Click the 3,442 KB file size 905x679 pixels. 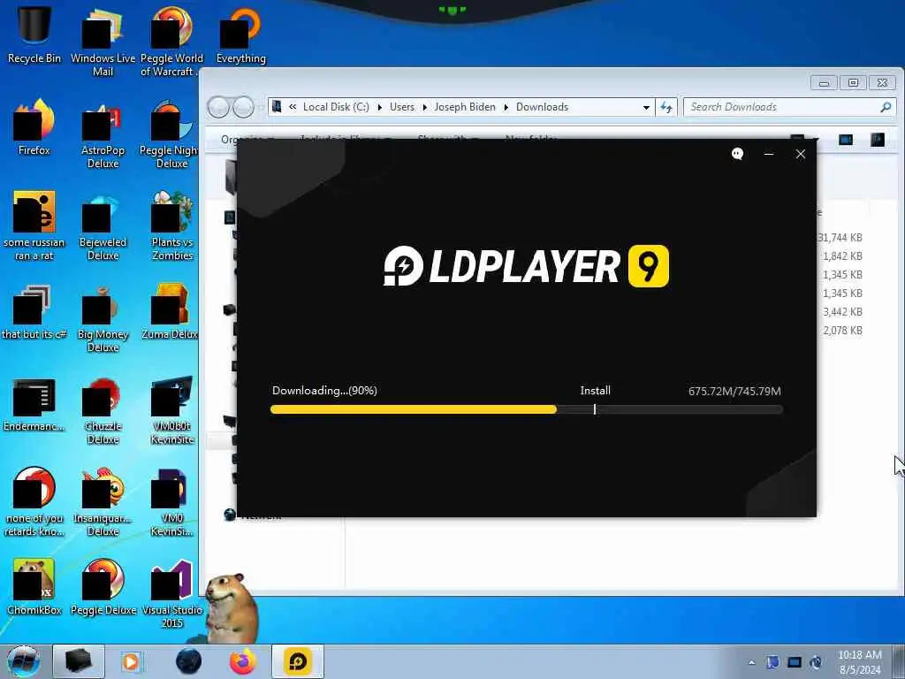click(x=842, y=312)
